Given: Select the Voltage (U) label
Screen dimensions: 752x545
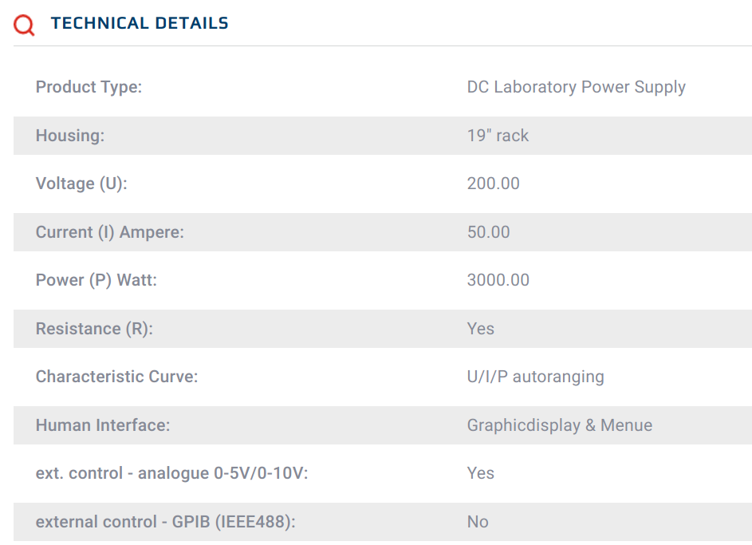Looking at the screenshot, I should 81,184.
